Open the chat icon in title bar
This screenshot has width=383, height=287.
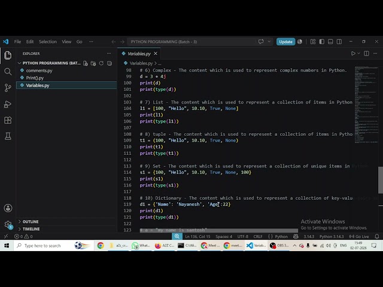[x=261, y=41]
